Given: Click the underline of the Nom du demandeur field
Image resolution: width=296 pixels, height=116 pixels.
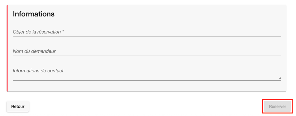Looking at the screenshot, I should click(x=147, y=56).
